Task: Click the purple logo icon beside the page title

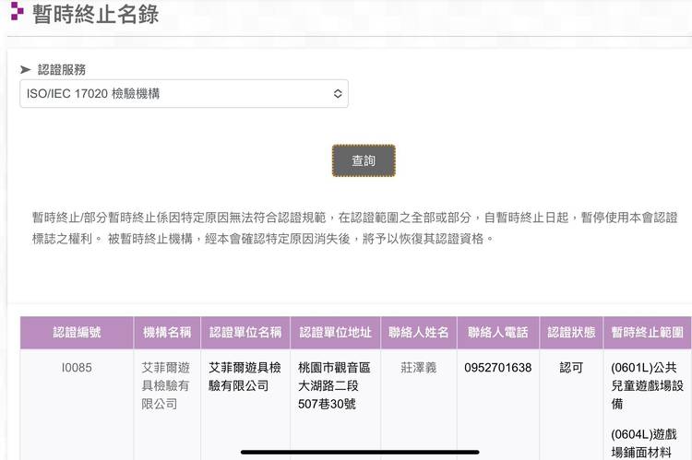Action: tap(16, 12)
